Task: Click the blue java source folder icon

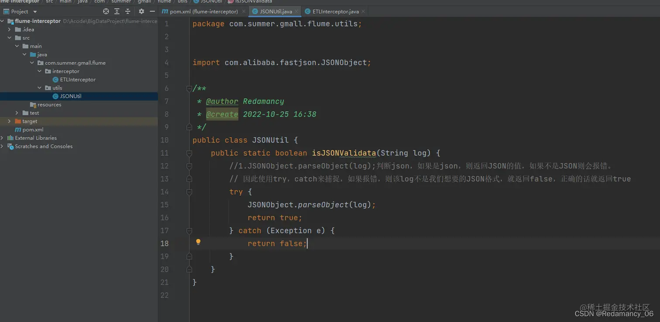Action: [x=33, y=55]
